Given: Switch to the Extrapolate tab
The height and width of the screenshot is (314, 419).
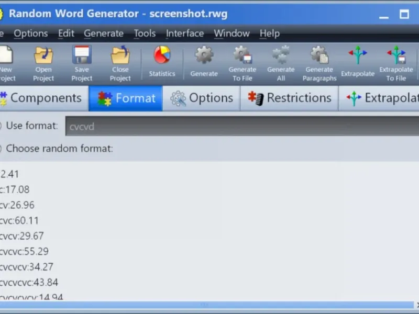Looking at the screenshot, I should (379, 98).
